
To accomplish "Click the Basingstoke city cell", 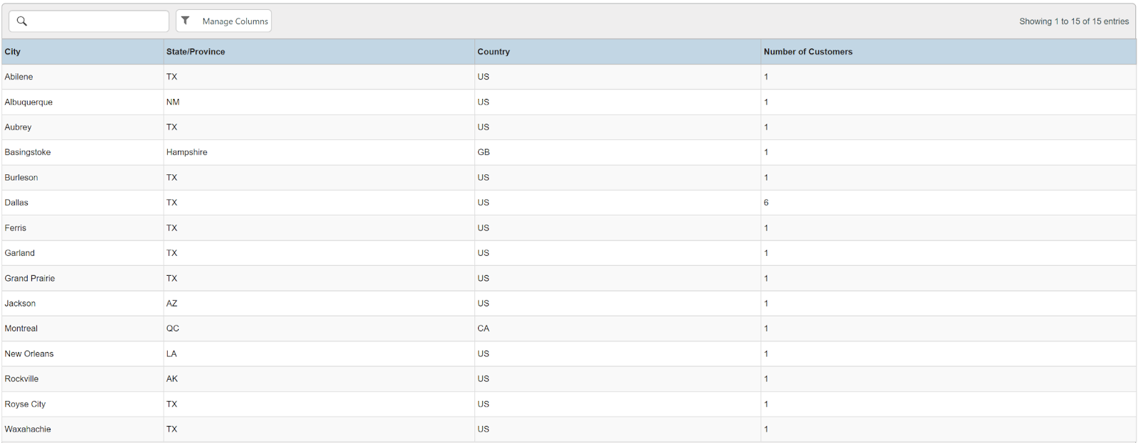I will click(x=28, y=152).
